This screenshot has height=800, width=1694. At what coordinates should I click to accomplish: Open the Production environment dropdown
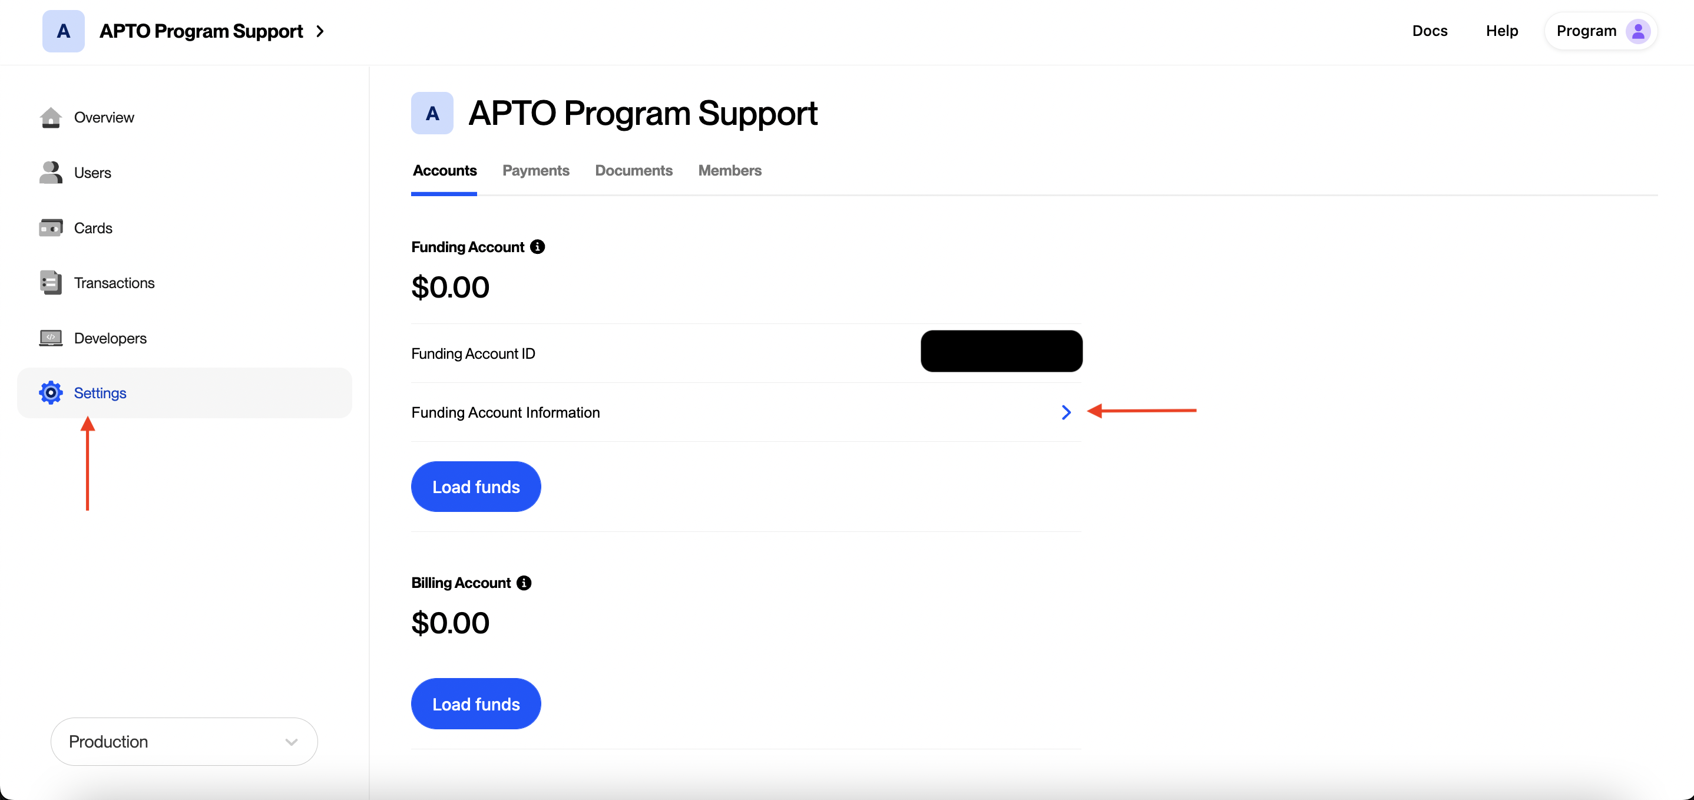click(x=184, y=742)
